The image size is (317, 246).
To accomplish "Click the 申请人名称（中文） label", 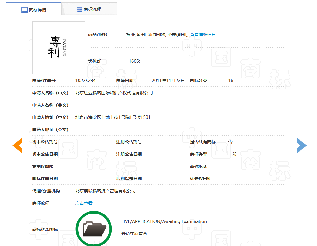I will [50, 93].
